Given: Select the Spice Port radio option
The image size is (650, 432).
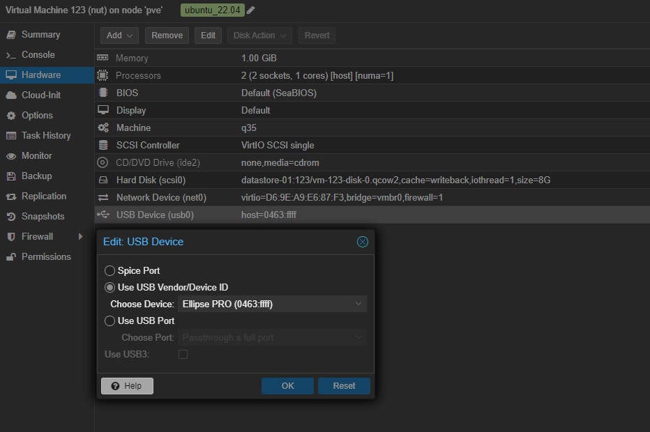Looking at the screenshot, I should [109, 270].
